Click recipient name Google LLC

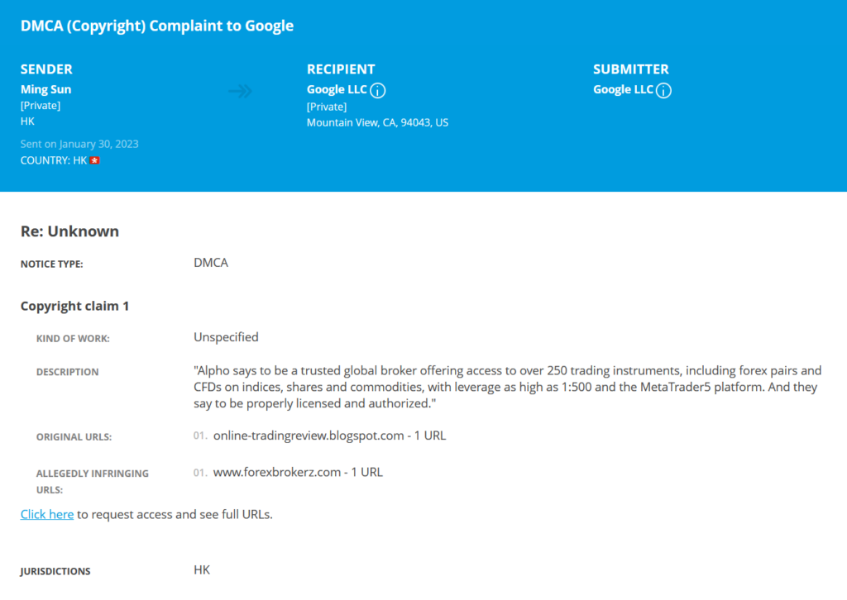pos(337,89)
